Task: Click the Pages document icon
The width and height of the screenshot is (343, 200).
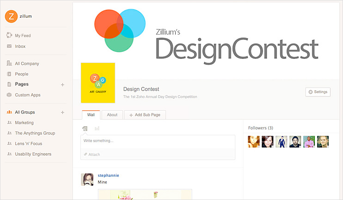Action: coord(9,84)
